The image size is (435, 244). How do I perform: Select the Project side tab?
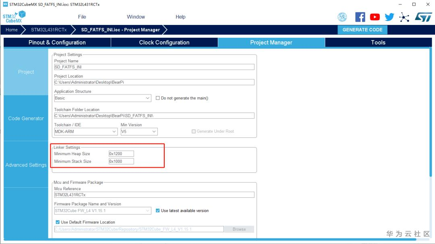26,72
